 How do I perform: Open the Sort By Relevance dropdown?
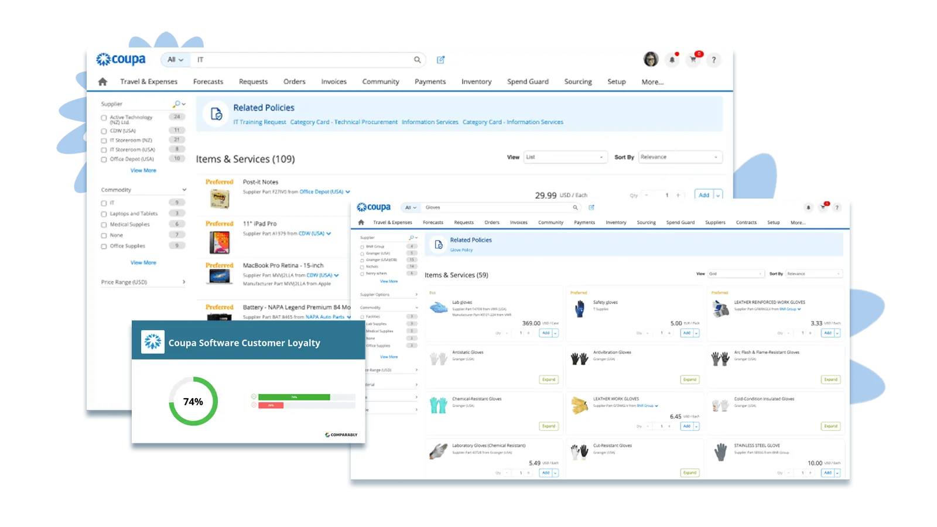[x=680, y=157]
